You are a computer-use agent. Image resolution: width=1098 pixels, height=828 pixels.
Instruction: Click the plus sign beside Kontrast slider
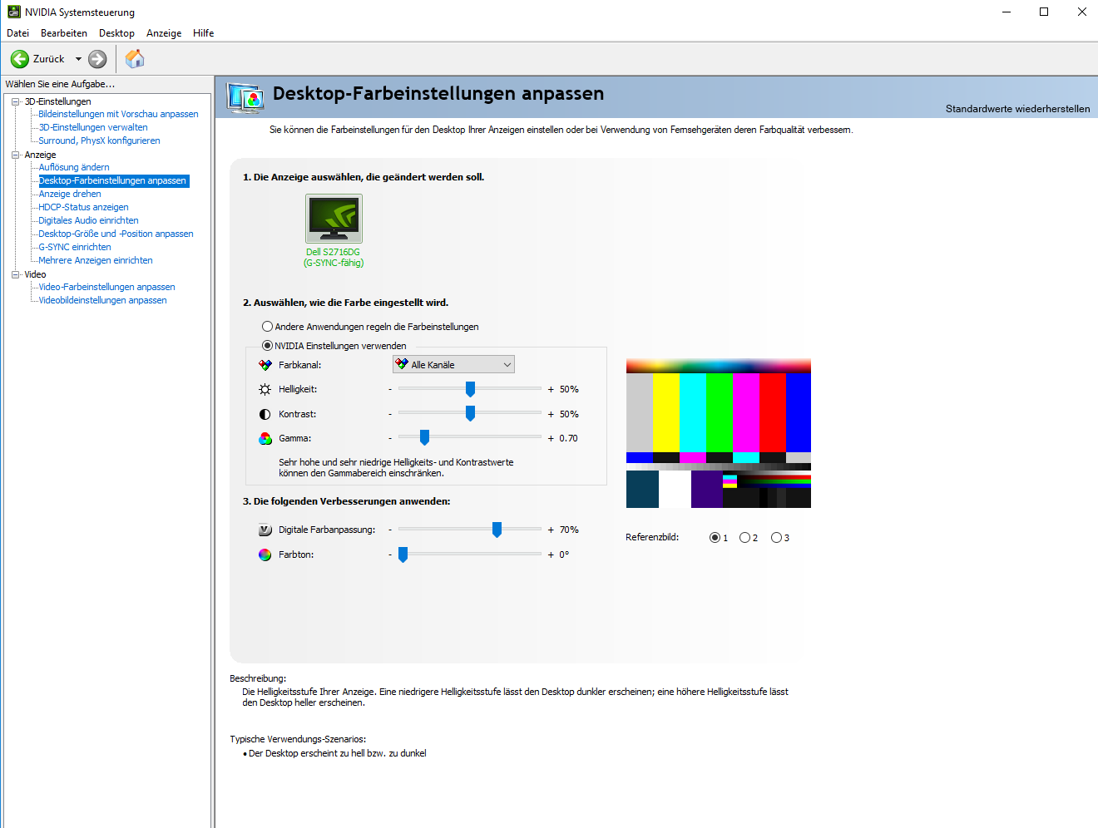click(x=551, y=414)
